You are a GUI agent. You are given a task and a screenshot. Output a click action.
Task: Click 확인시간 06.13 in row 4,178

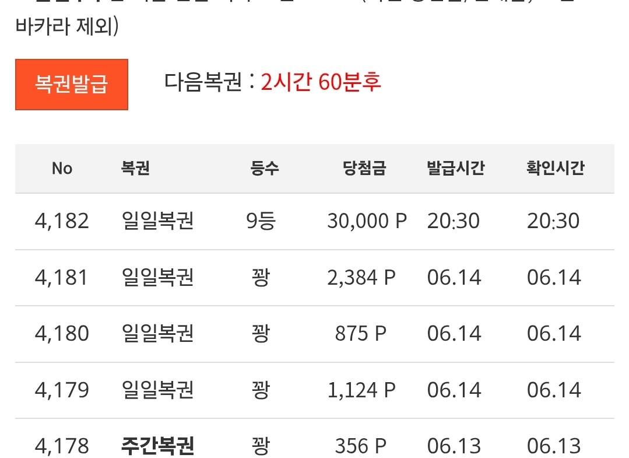554,446
